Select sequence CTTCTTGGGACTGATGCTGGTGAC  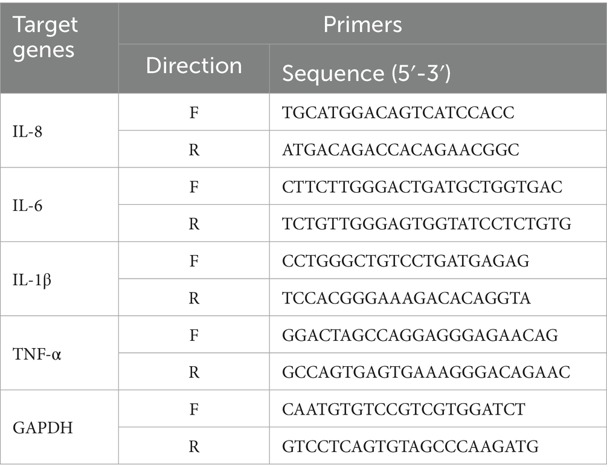(x=422, y=187)
